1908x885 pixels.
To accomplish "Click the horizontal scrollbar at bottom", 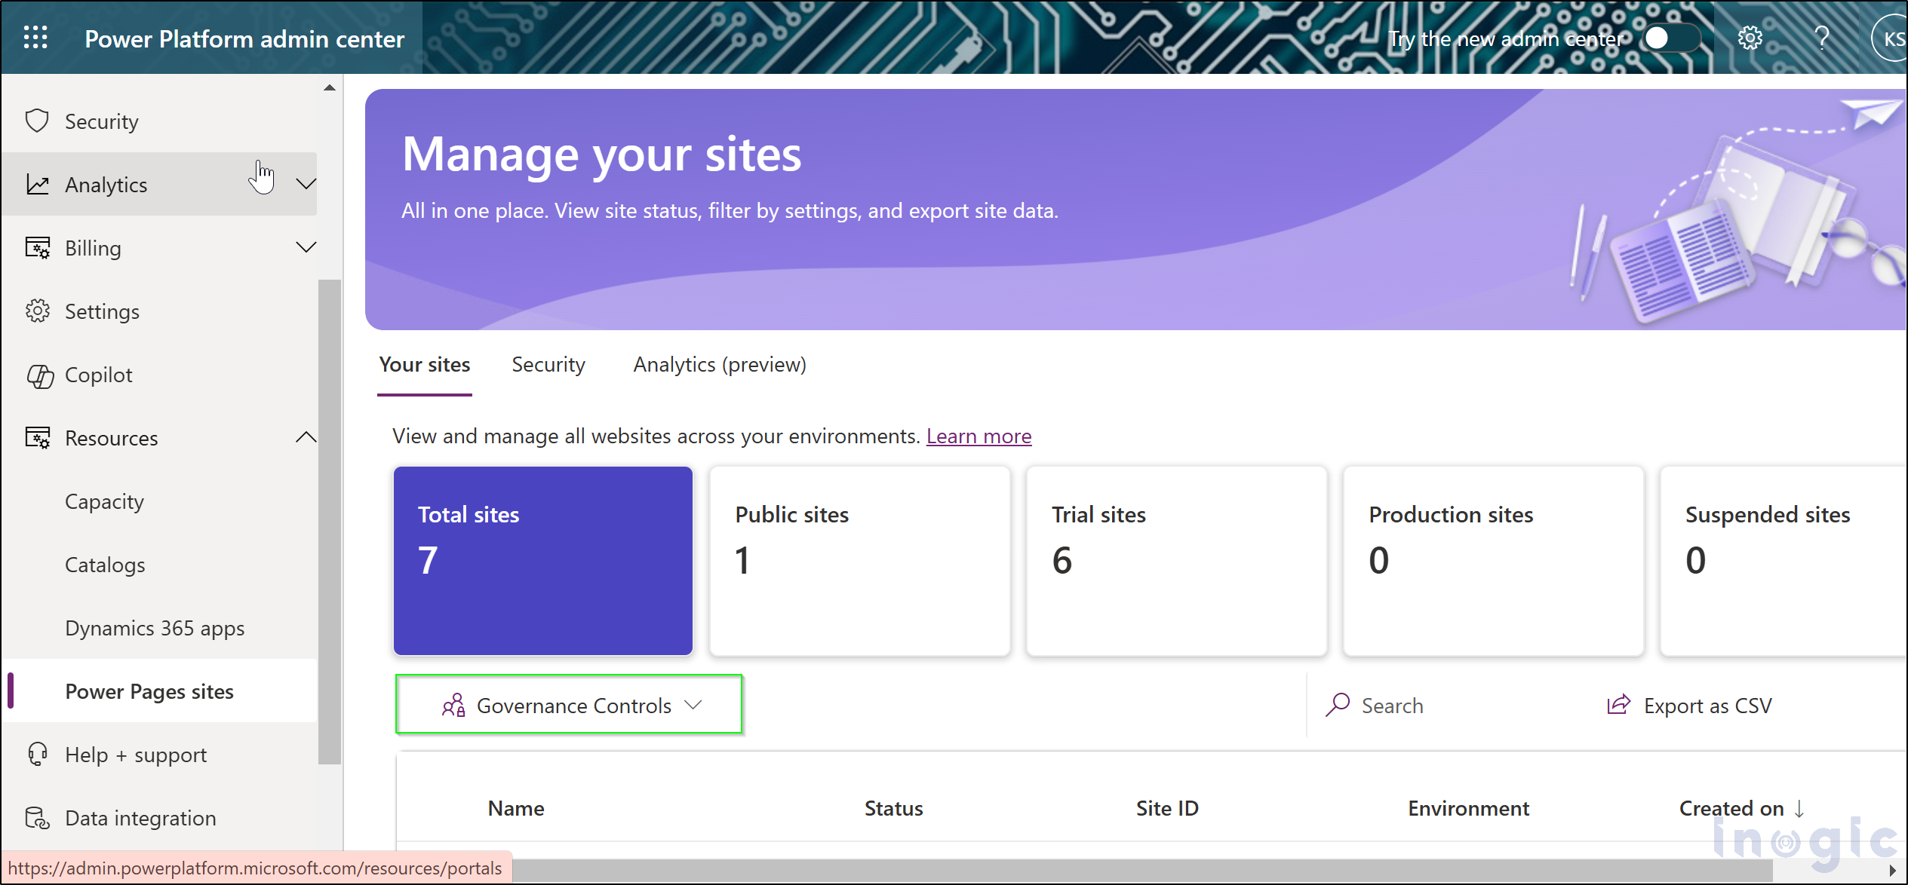I will click(x=1143, y=870).
